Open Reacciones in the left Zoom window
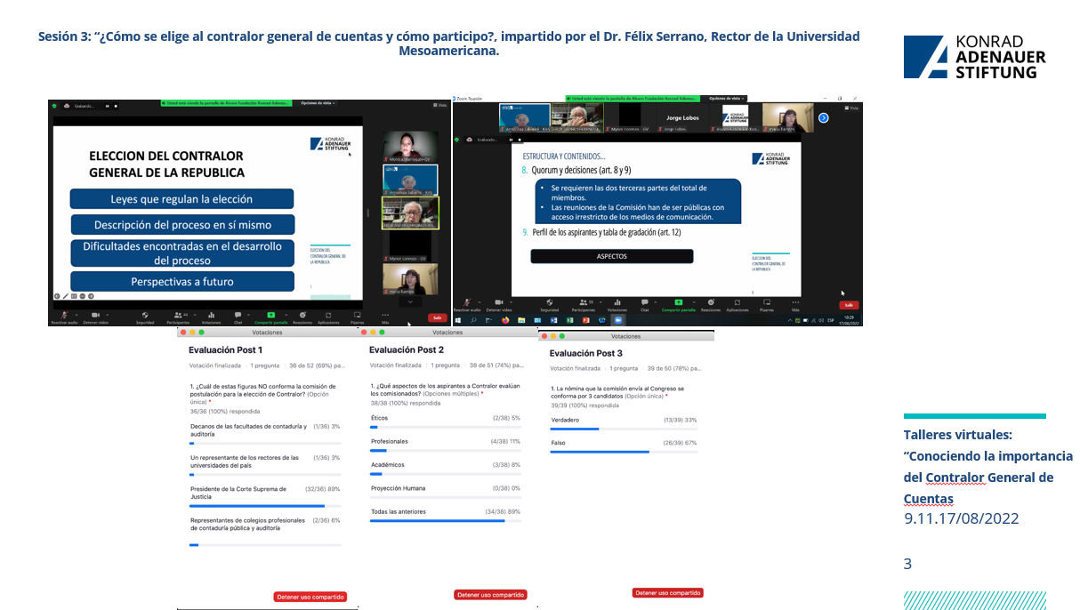 [302, 316]
